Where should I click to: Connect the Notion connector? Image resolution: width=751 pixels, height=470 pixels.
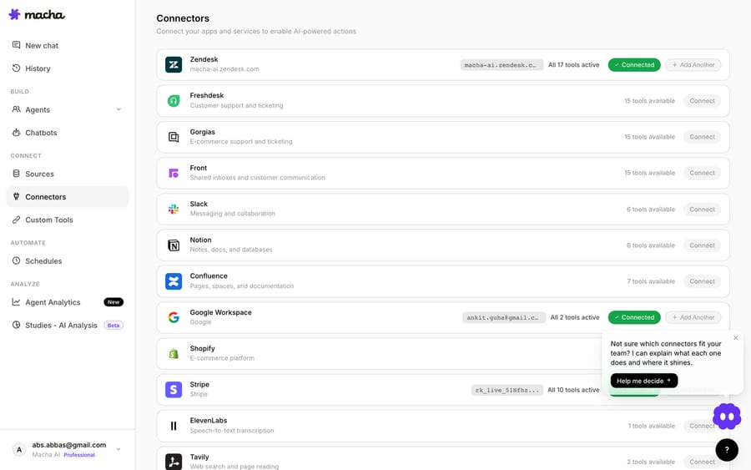pyautogui.click(x=702, y=245)
